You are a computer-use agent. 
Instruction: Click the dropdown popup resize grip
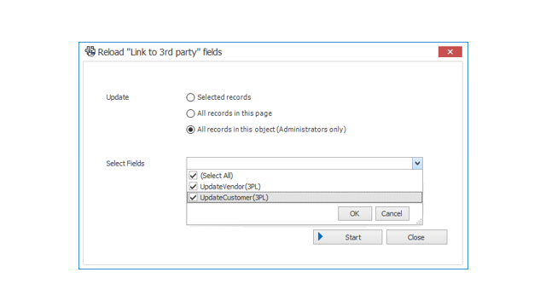(x=419, y=222)
